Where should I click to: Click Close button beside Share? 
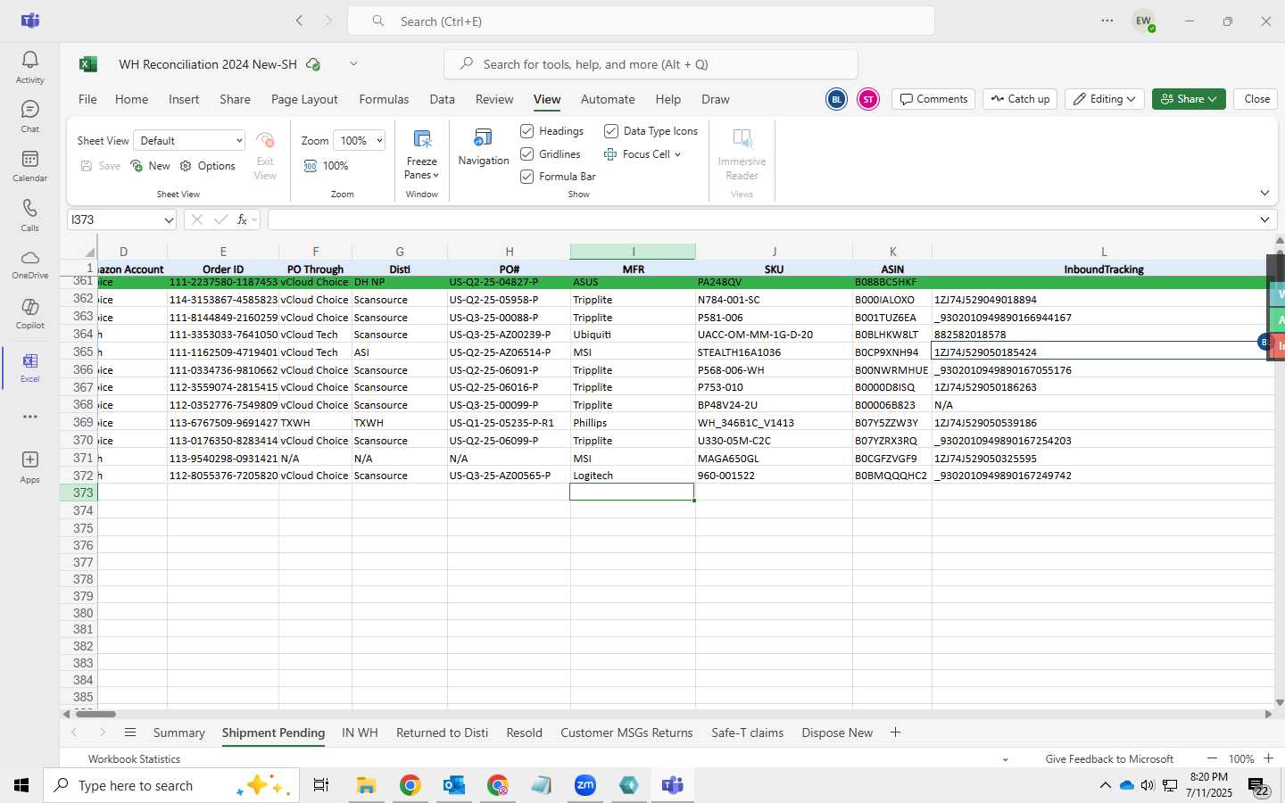pyautogui.click(x=1256, y=99)
